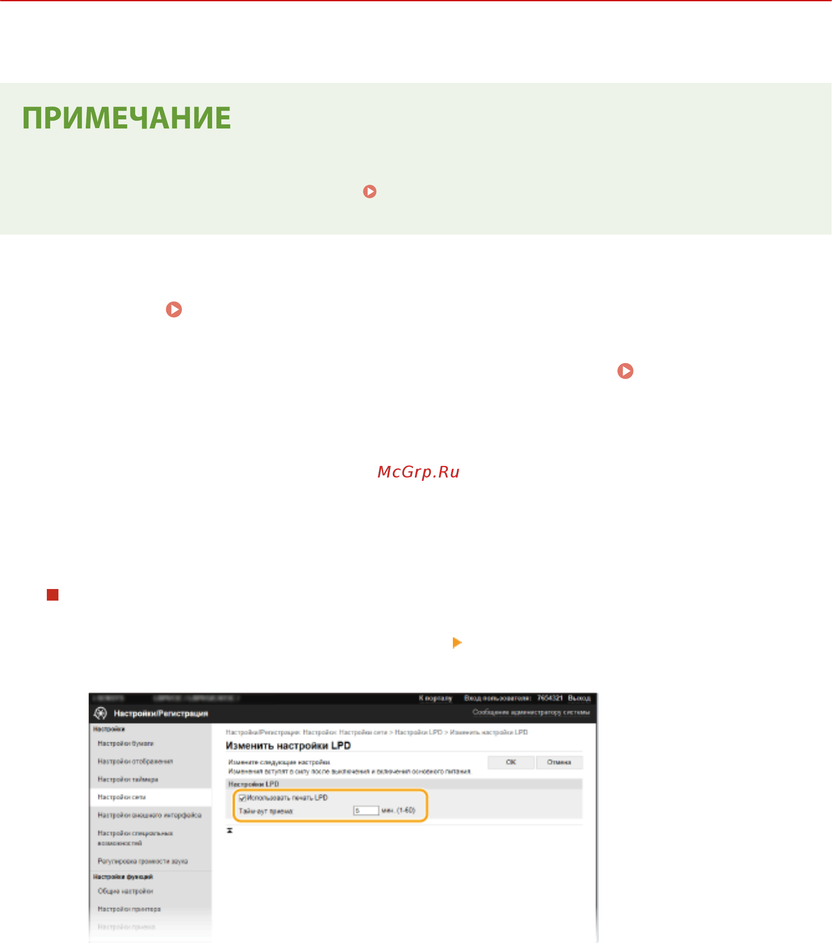
Task: Open Сообщение администратору системы link
Action: click(x=531, y=712)
